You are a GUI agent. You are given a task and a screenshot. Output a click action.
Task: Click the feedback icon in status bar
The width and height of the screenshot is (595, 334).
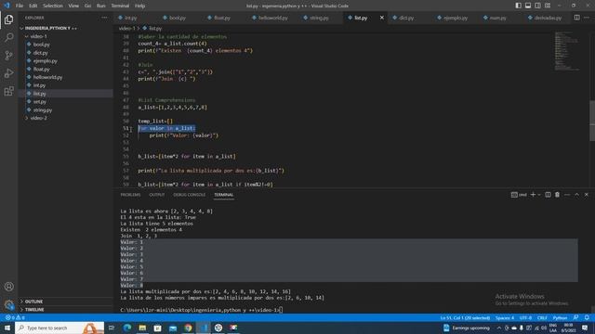click(x=576, y=317)
